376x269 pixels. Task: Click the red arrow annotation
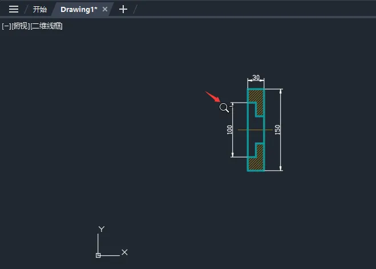tap(213, 97)
